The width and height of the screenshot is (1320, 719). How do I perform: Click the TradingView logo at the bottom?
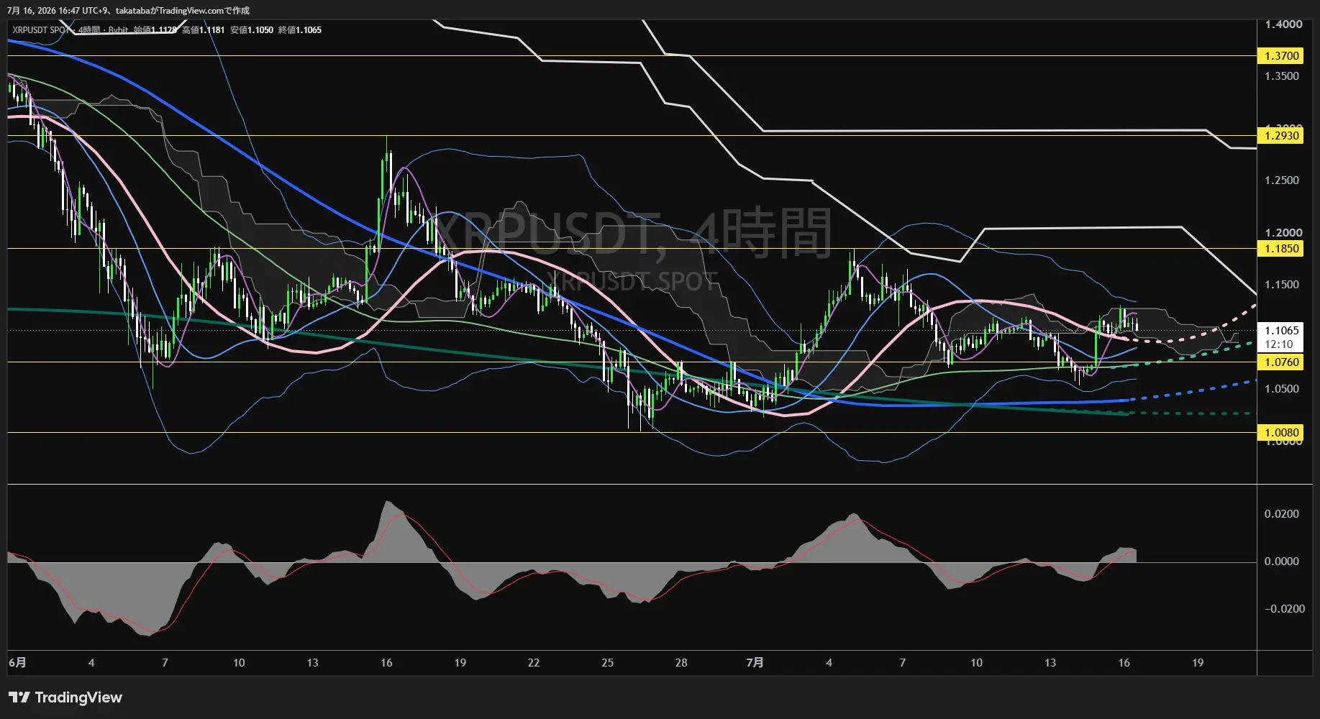[65, 697]
